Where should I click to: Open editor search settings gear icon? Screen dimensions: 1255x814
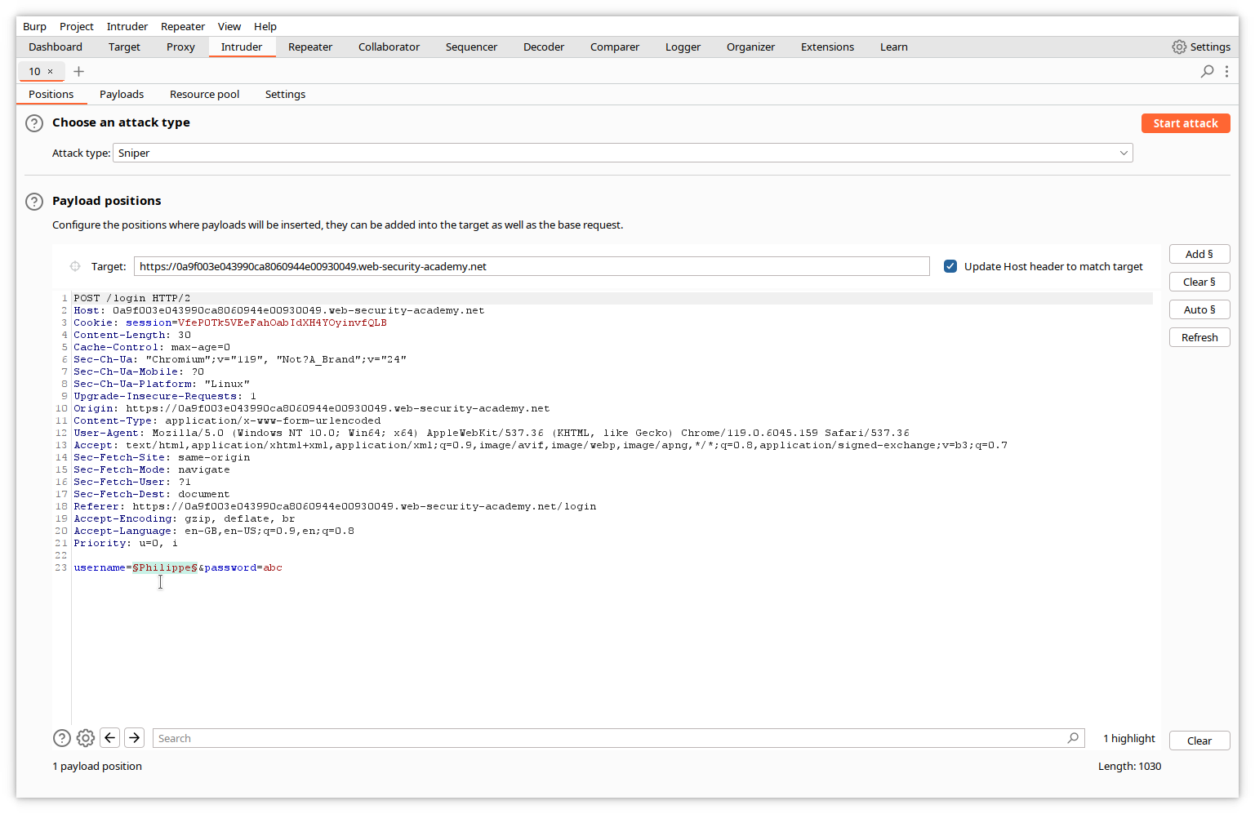coord(86,738)
